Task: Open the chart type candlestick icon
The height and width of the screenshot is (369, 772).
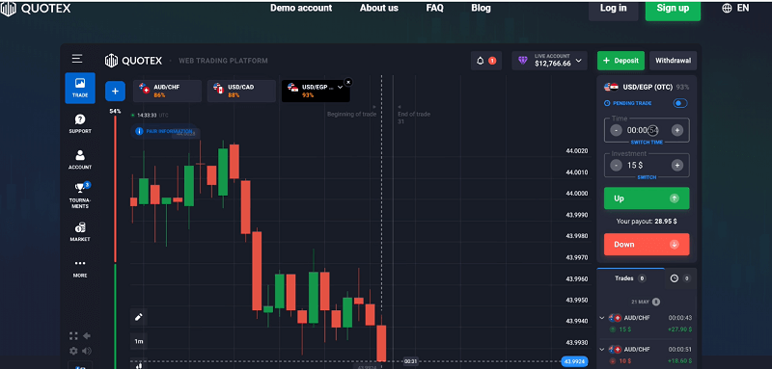Action: [x=139, y=365]
